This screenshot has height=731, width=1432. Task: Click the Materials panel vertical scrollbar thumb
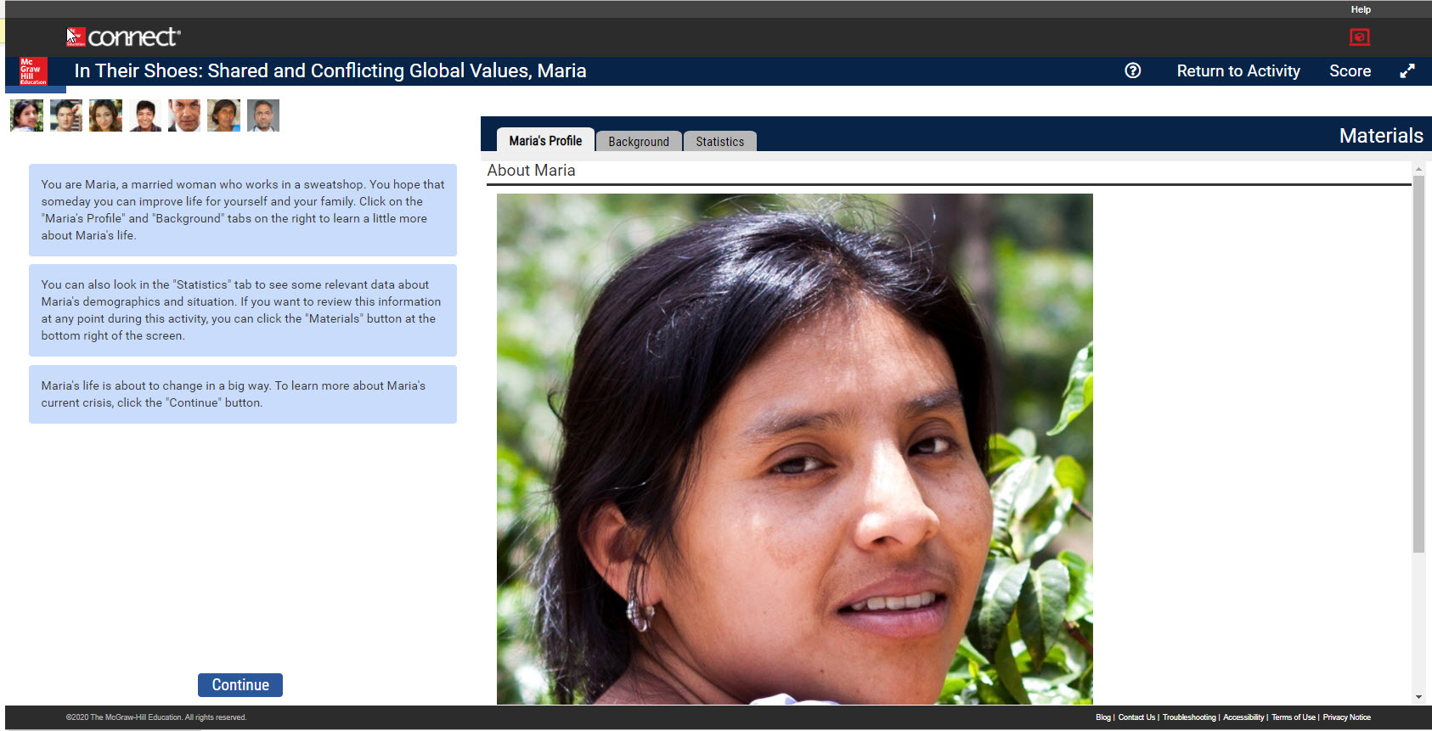pyautogui.click(x=1418, y=363)
